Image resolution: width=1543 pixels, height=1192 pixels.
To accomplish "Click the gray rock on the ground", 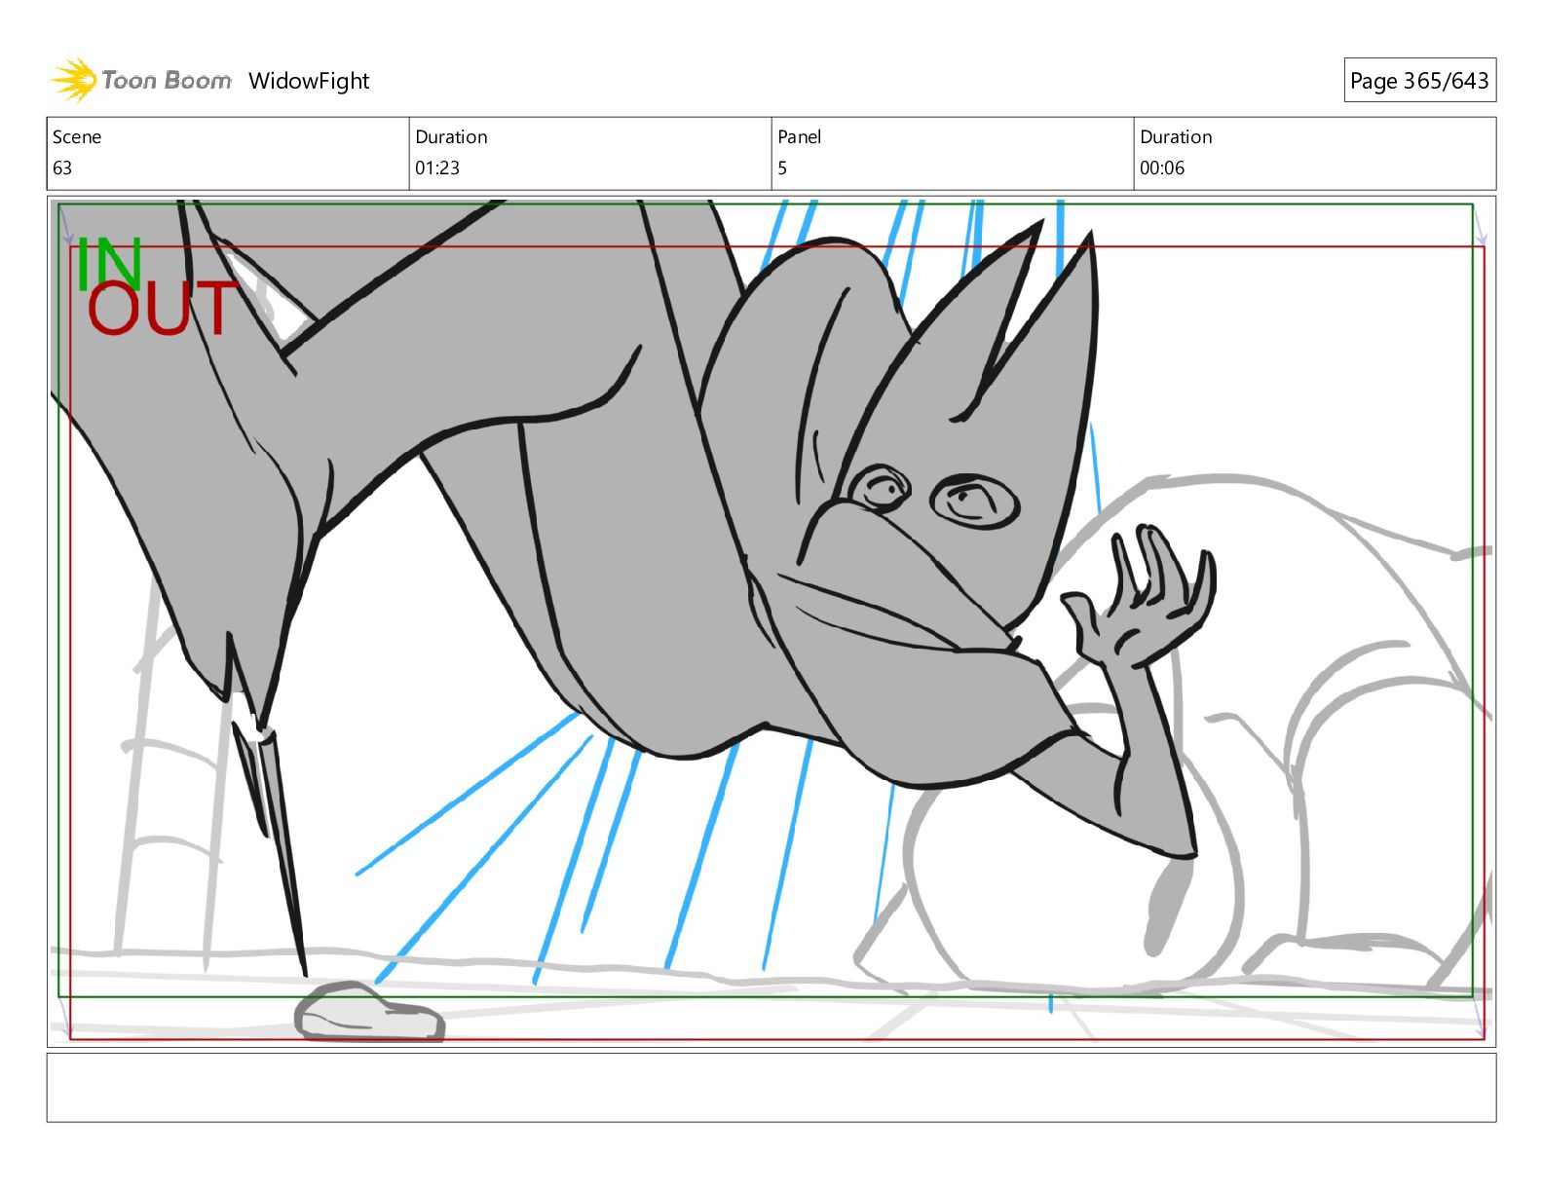I will coord(369,1013).
